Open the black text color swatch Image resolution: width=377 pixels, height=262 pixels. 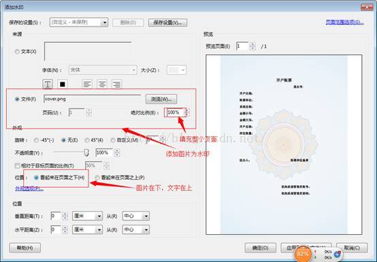click(x=63, y=84)
